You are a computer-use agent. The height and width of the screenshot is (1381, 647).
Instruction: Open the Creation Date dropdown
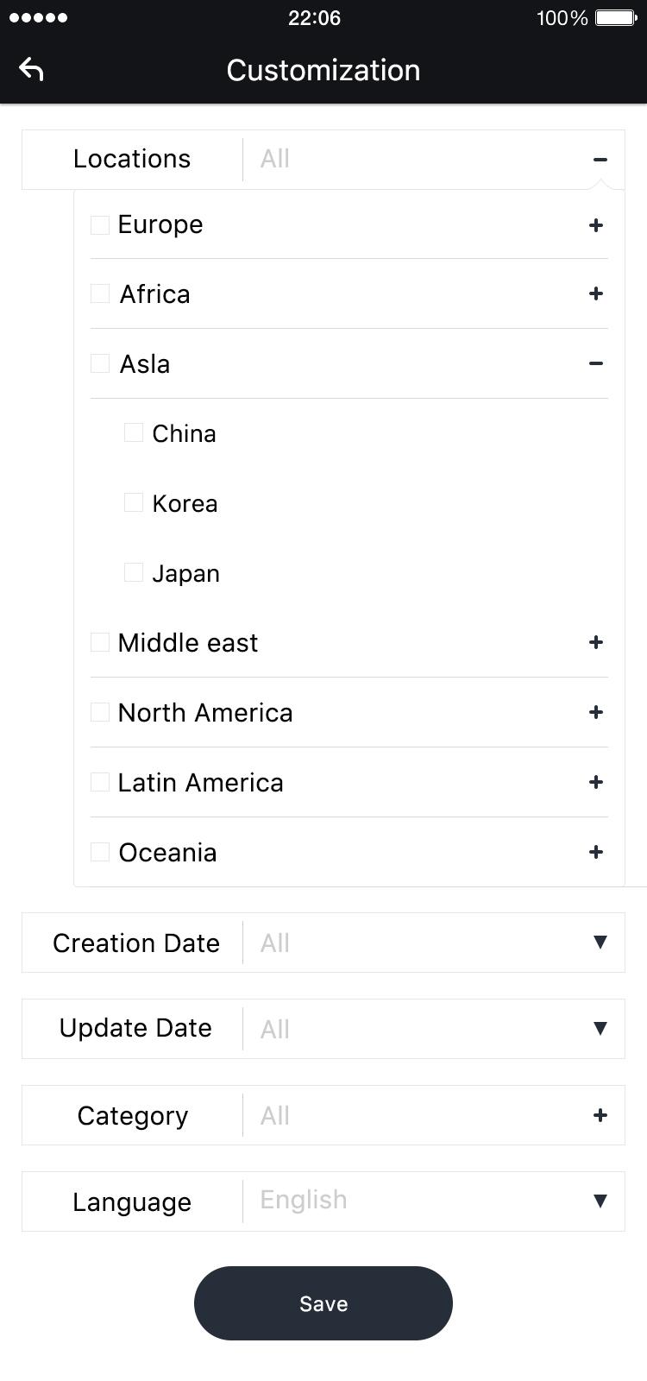(x=600, y=943)
